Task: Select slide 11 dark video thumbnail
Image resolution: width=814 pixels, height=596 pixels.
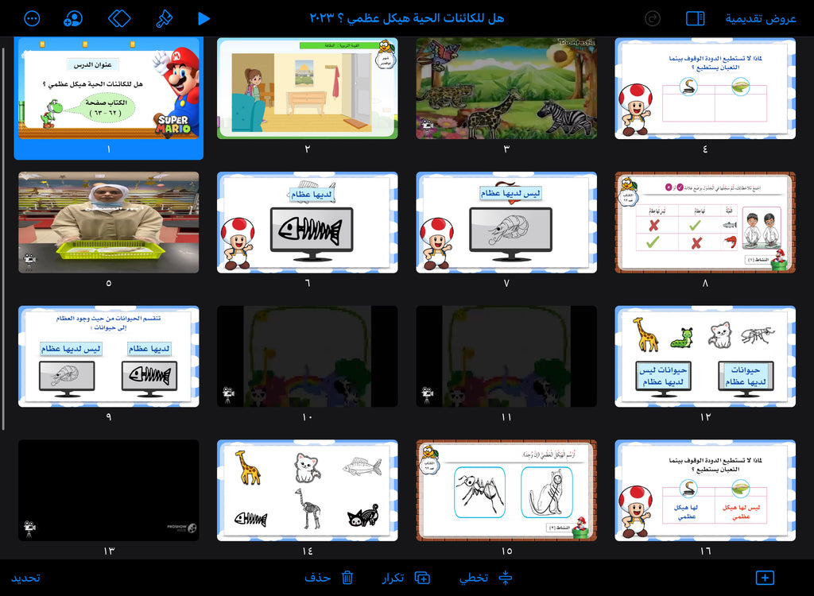Action: (x=506, y=356)
